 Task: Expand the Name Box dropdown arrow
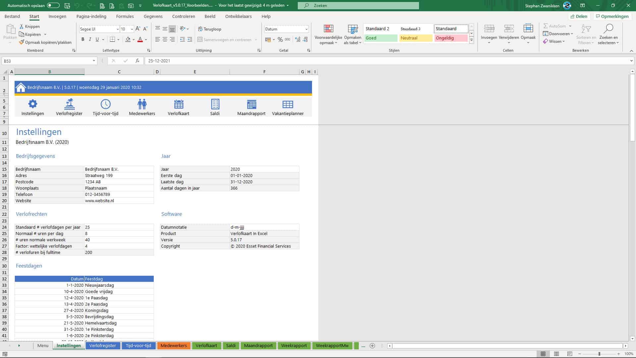tap(94, 61)
